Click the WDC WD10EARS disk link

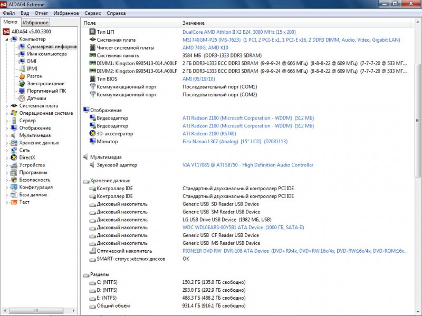tap(223, 228)
